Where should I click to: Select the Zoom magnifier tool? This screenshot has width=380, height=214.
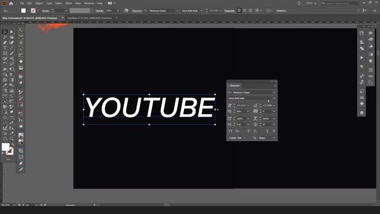[12, 139]
